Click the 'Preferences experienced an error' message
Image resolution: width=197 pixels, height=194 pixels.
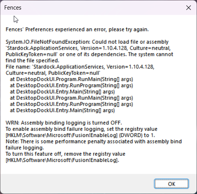[77, 29]
